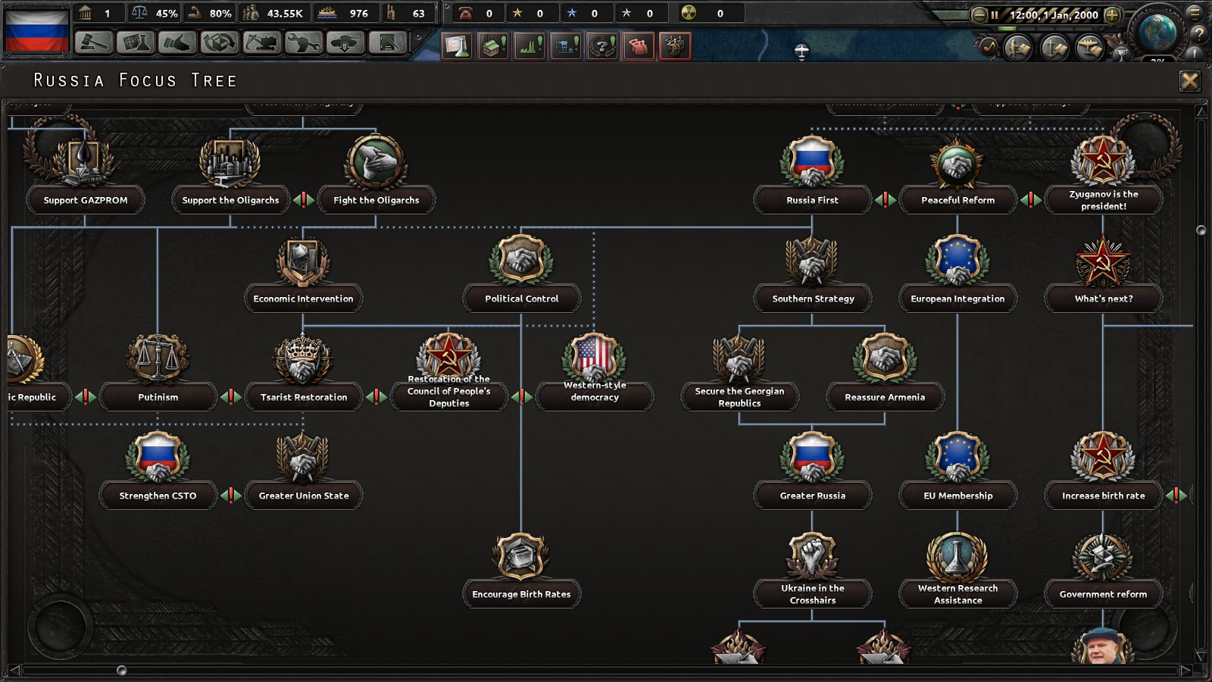This screenshot has height=682, width=1212.
Task: Click the research slot alert icon
Action: (457, 46)
